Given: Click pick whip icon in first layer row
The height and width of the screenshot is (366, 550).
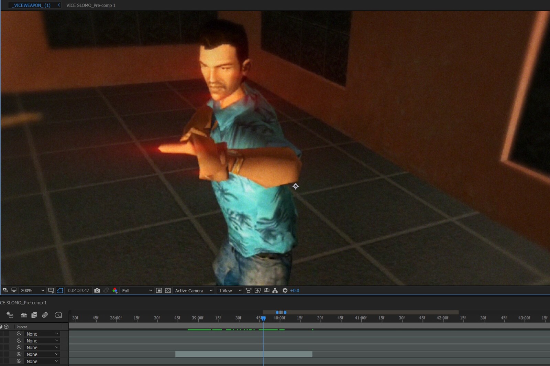Looking at the screenshot, I should point(19,333).
